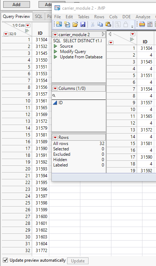Click the search magnifier in Columns panel
The height and width of the screenshot is (266, 156).
click(x=54, y=96)
